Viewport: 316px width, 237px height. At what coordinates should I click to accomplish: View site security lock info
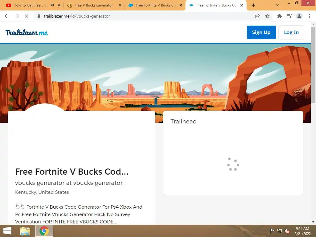[39, 16]
